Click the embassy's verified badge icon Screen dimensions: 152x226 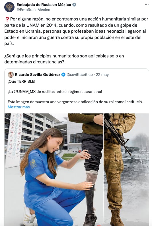[74, 5]
